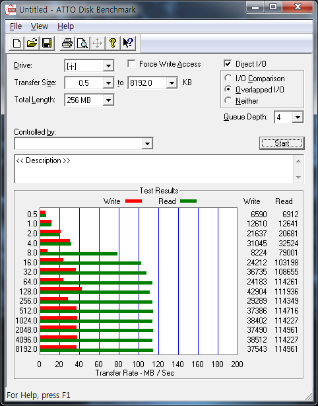Print results with the printer icon
The image size is (318, 406).
click(67, 44)
